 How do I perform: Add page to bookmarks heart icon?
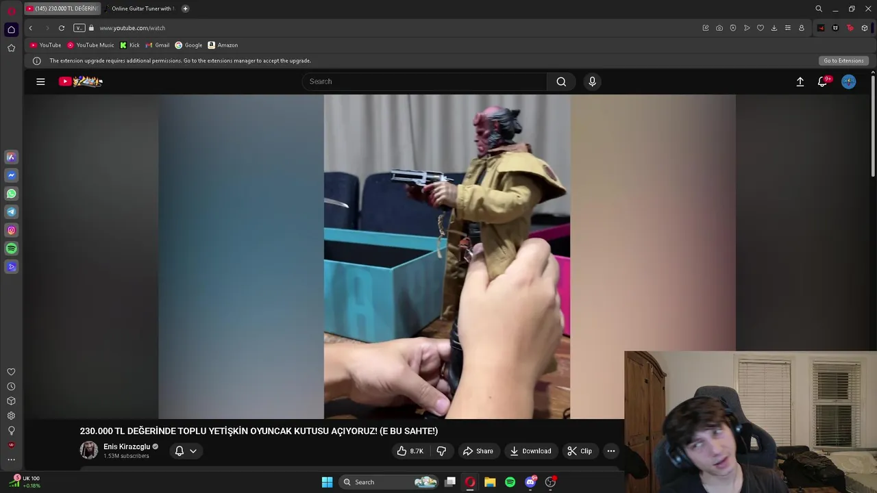[x=761, y=28]
